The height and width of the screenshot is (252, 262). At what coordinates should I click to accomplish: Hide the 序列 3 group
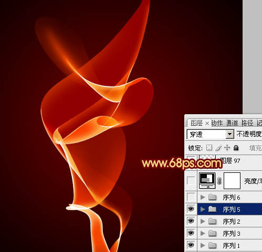pyautogui.click(x=191, y=233)
